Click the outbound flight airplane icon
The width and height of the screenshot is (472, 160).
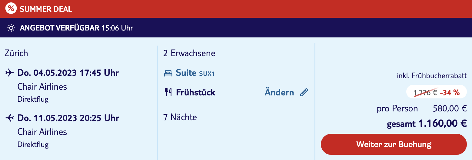tap(10, 73)
